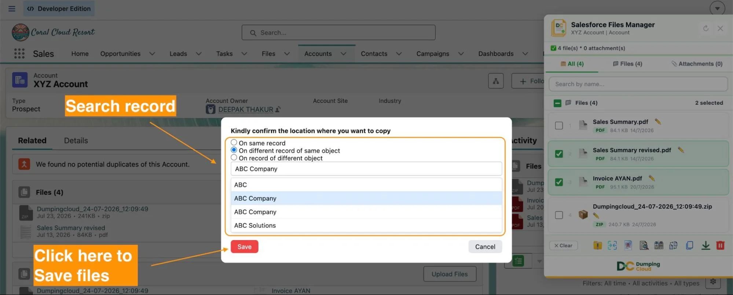Pick the highlighted ABC Company result

366,198
